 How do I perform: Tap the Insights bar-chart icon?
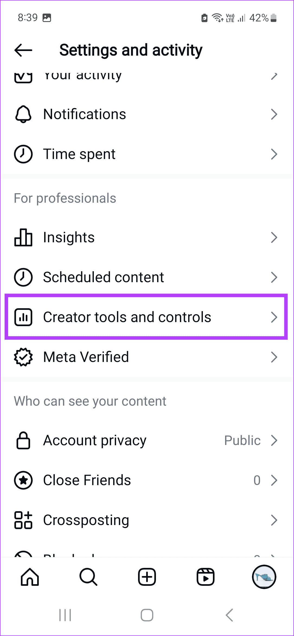coord(23,237)
